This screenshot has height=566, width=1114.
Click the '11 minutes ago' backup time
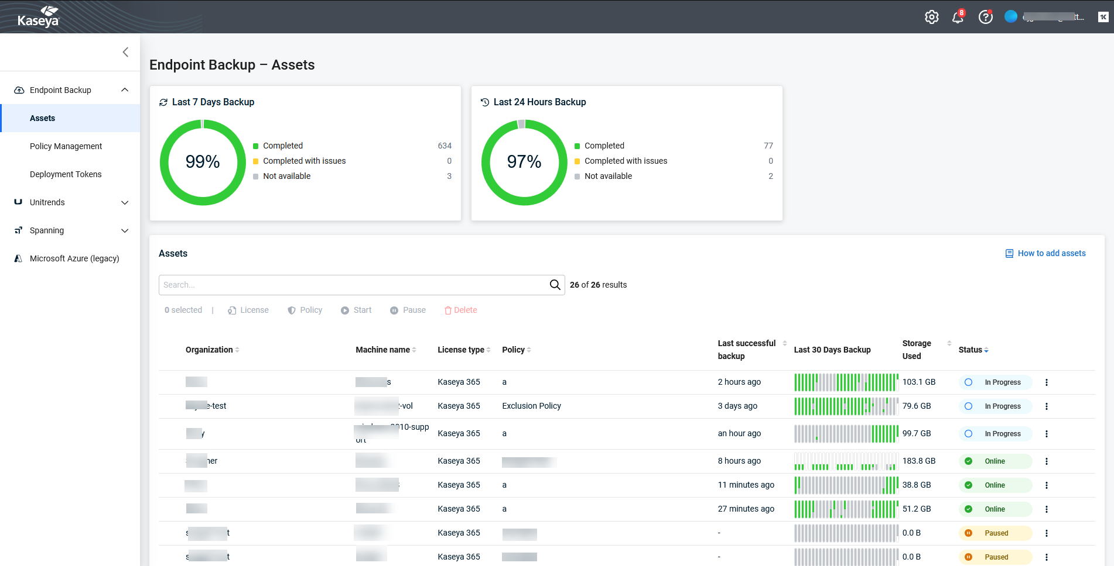[x=746, y=485]
